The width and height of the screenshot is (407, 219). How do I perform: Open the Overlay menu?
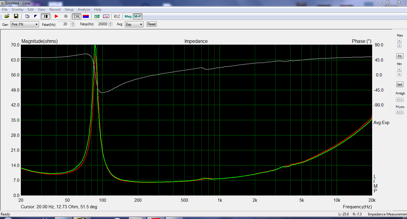(x=18, y=10)
